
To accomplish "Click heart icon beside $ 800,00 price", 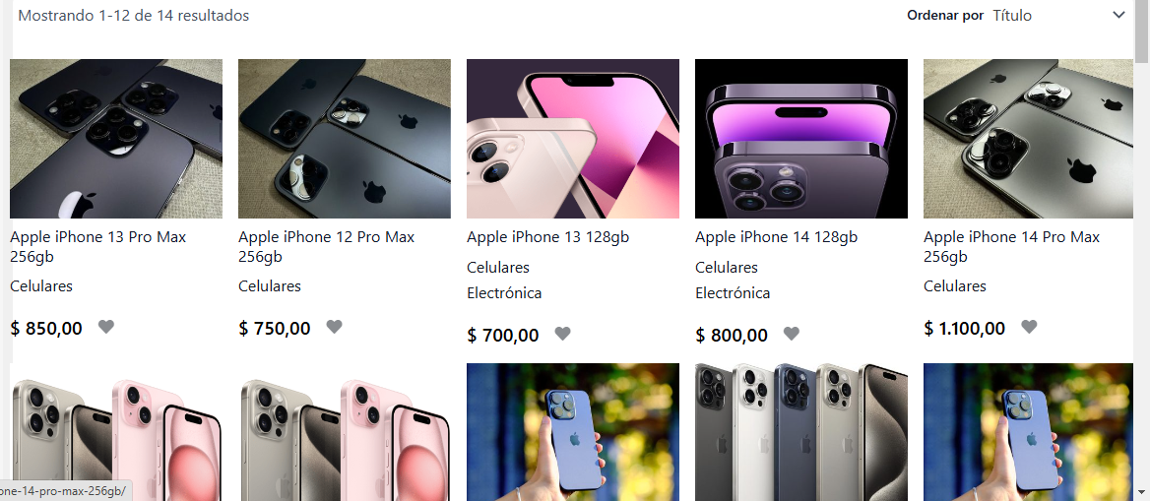I will [x=792, y=334].
